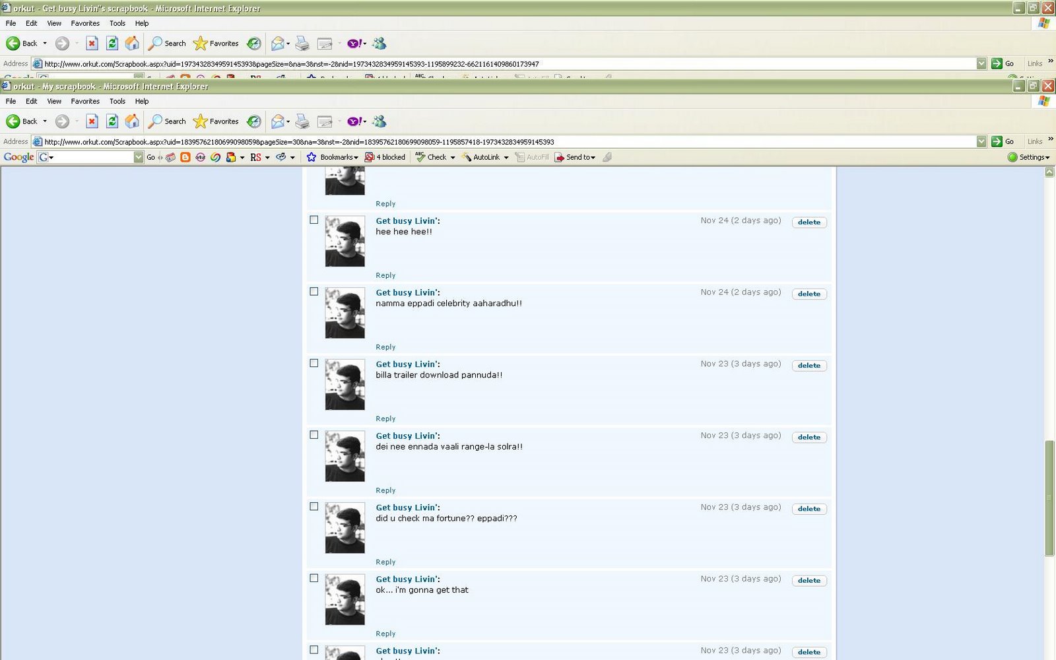
Task: Open address bar dropdown in My scrapbook window
Action: click(x=981, y=141)
